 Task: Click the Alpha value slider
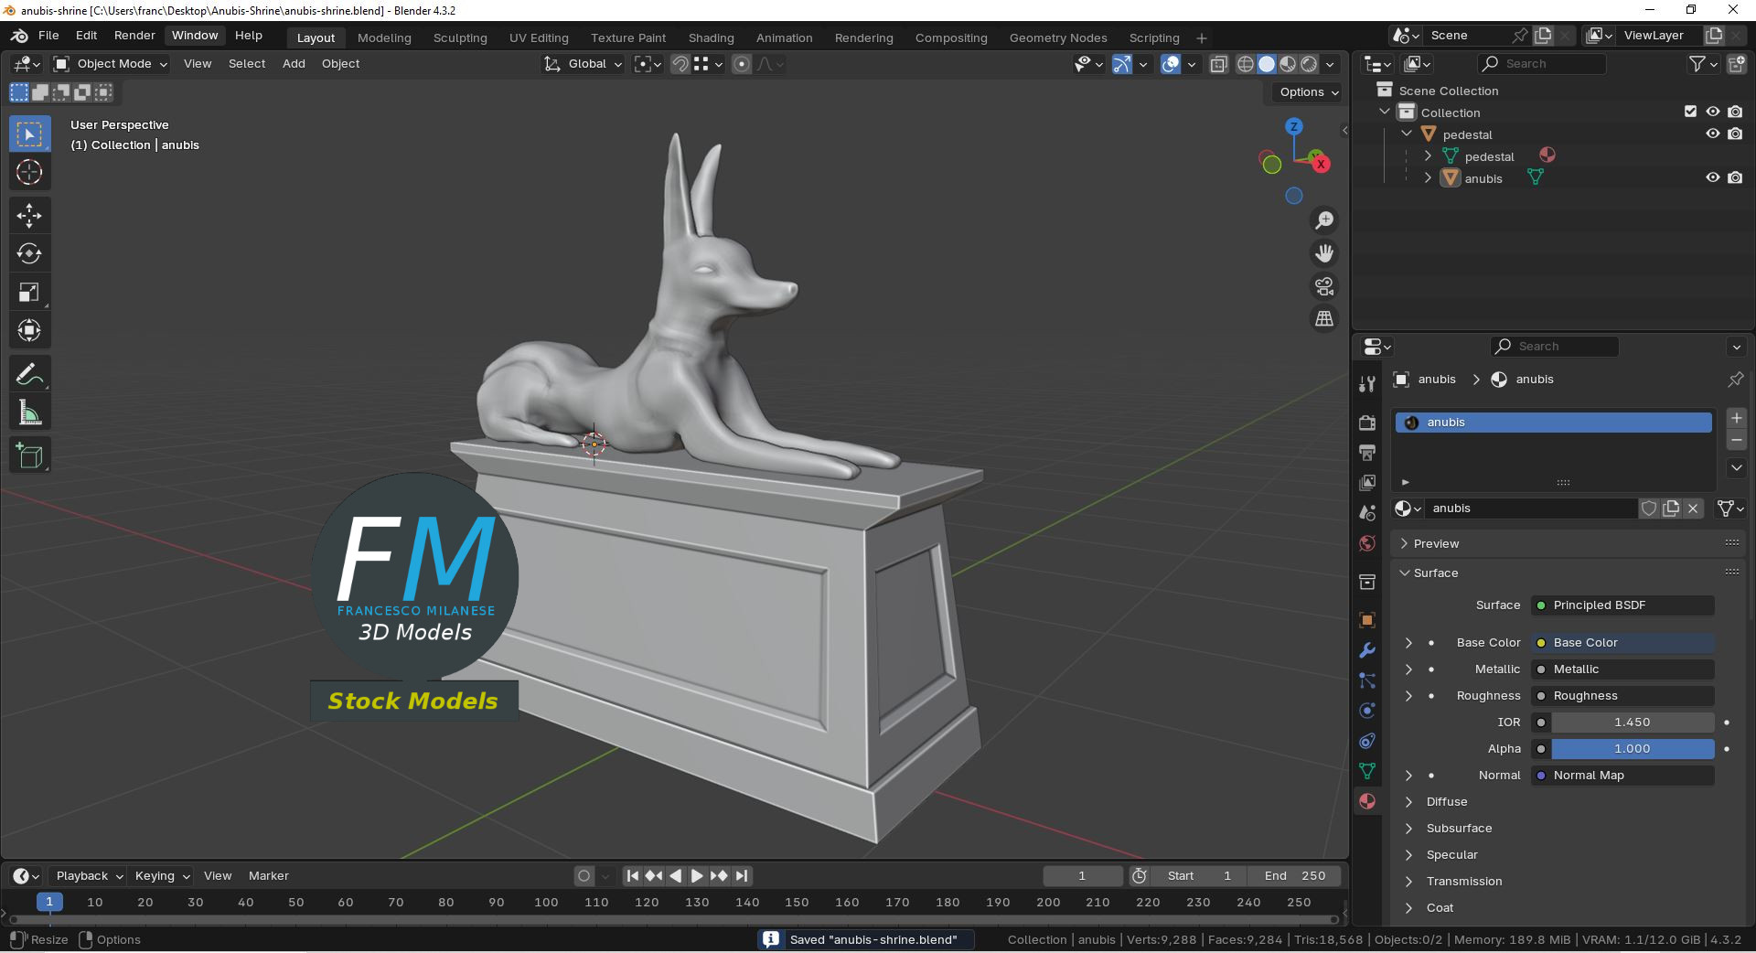[x=1632, y=749]
